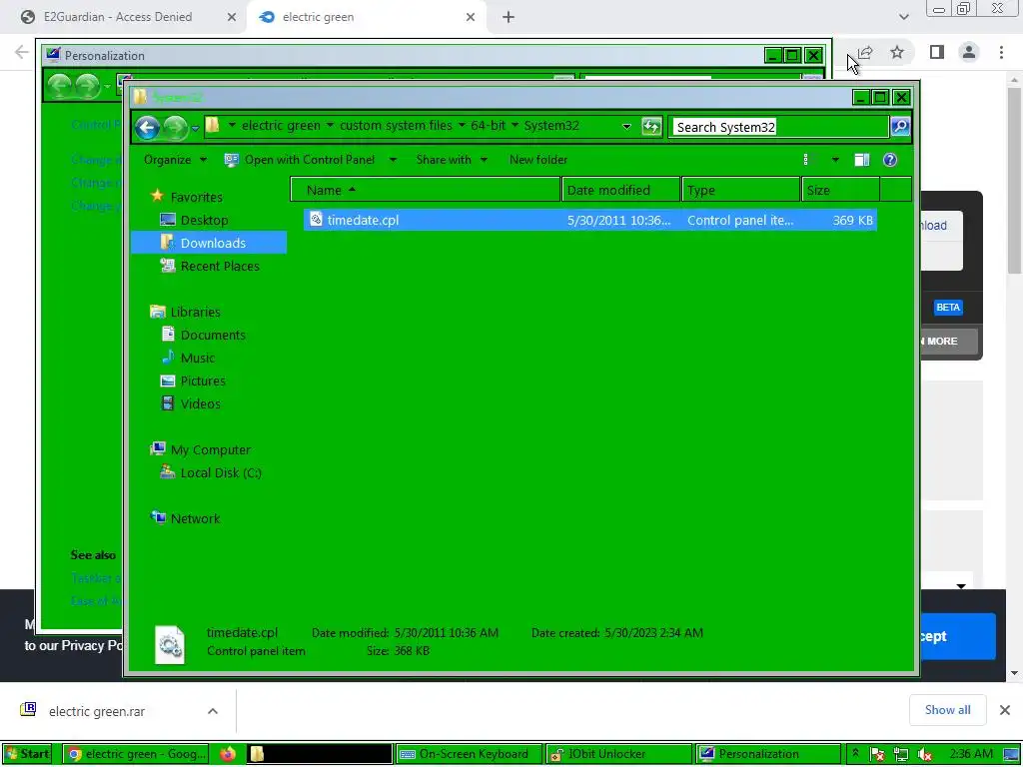
Task: Click inside the Search System32 box
Action: coord(780,127)
